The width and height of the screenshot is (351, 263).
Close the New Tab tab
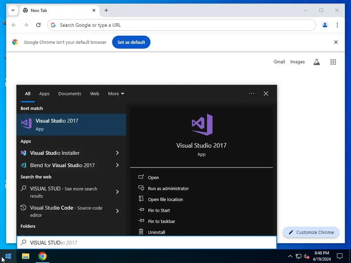tap(94, 10)
